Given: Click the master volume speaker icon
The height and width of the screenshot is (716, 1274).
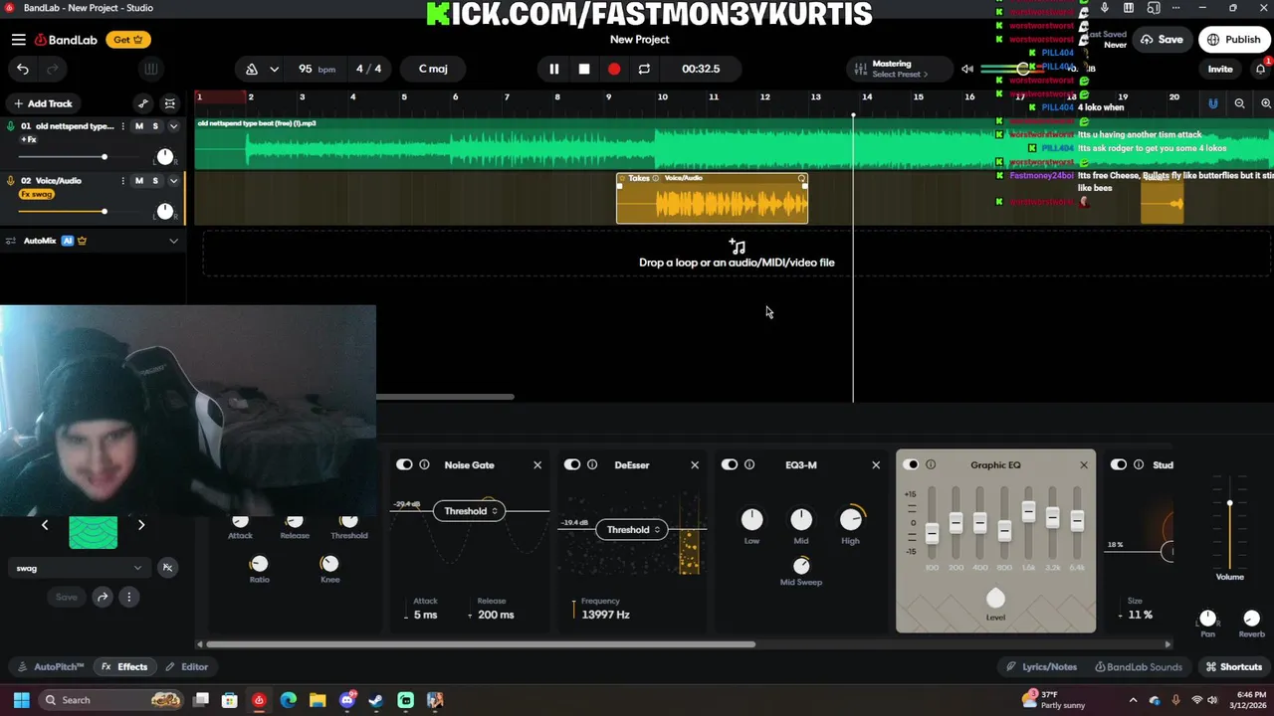Looking at the screenshot, I should [967, 69].
